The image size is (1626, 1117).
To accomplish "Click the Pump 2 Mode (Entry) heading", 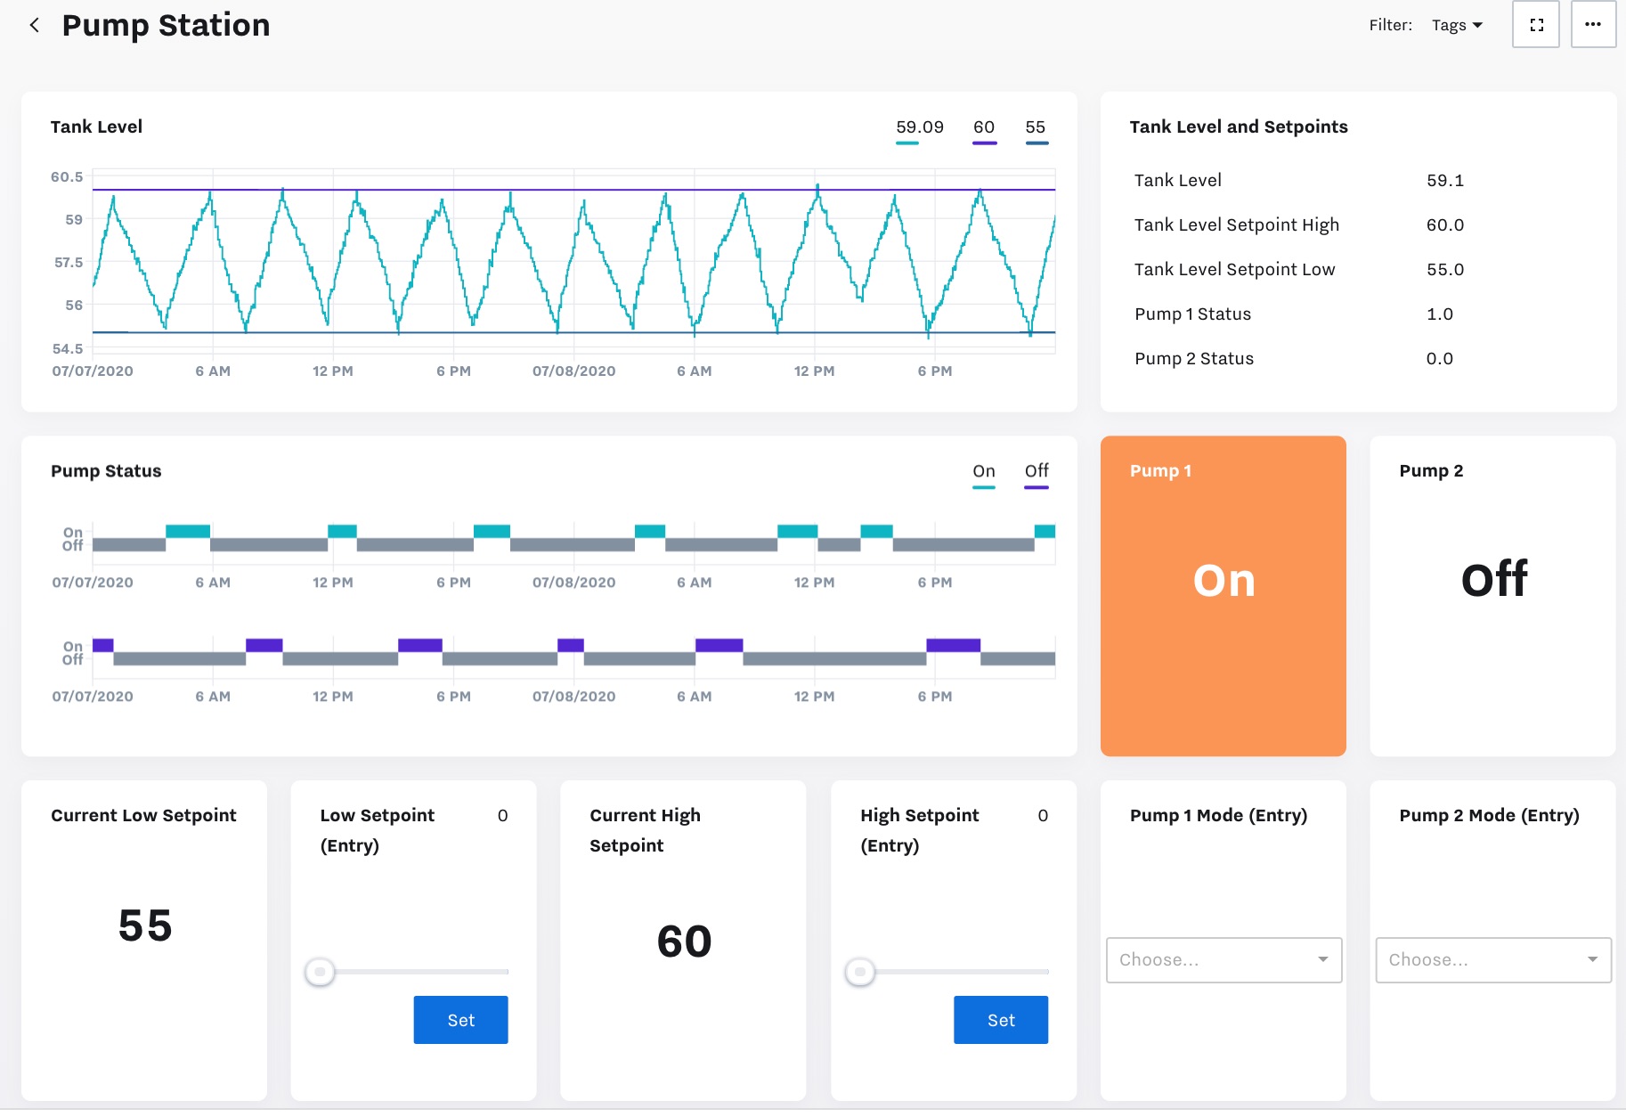I will click(x=1489, y=816).
